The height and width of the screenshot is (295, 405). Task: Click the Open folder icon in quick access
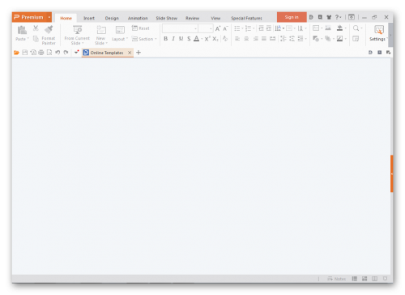coord(16,53)
